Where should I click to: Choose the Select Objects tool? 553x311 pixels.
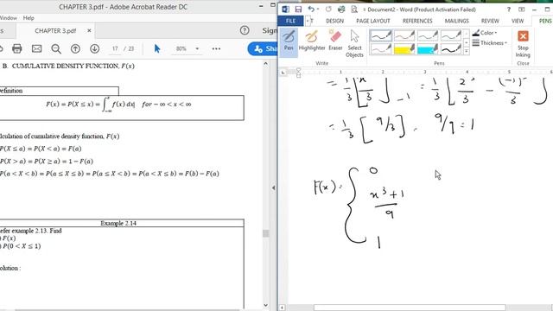coord(354,44)
